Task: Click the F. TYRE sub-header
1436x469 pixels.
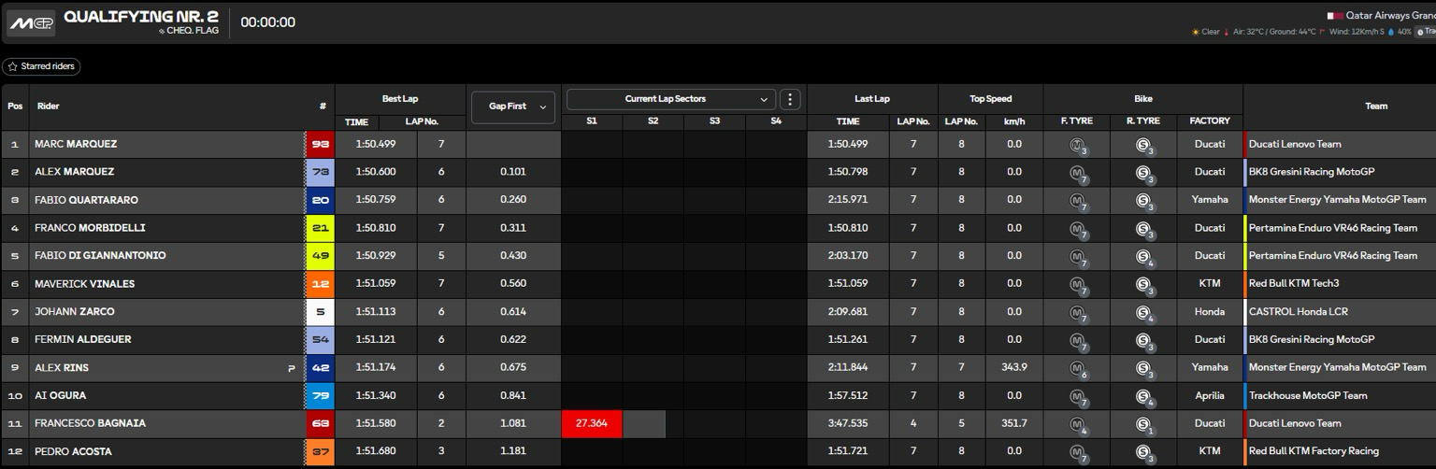Action: [x=1077, y=121]
